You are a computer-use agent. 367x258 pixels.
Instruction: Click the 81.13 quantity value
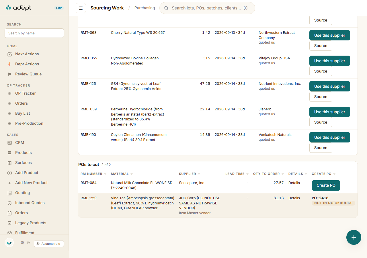[279, 198]
